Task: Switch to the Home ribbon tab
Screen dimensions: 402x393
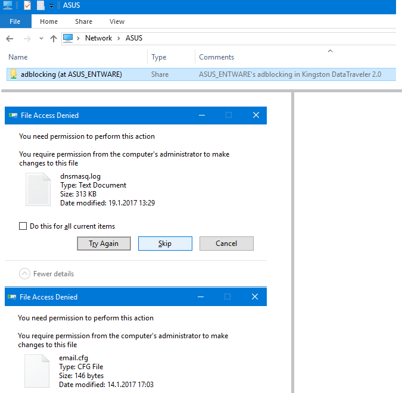Action: tap(49, 21)
